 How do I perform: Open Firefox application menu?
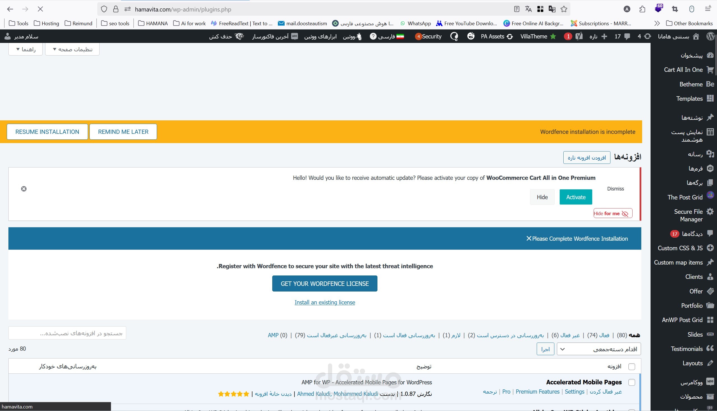(708, 9)
